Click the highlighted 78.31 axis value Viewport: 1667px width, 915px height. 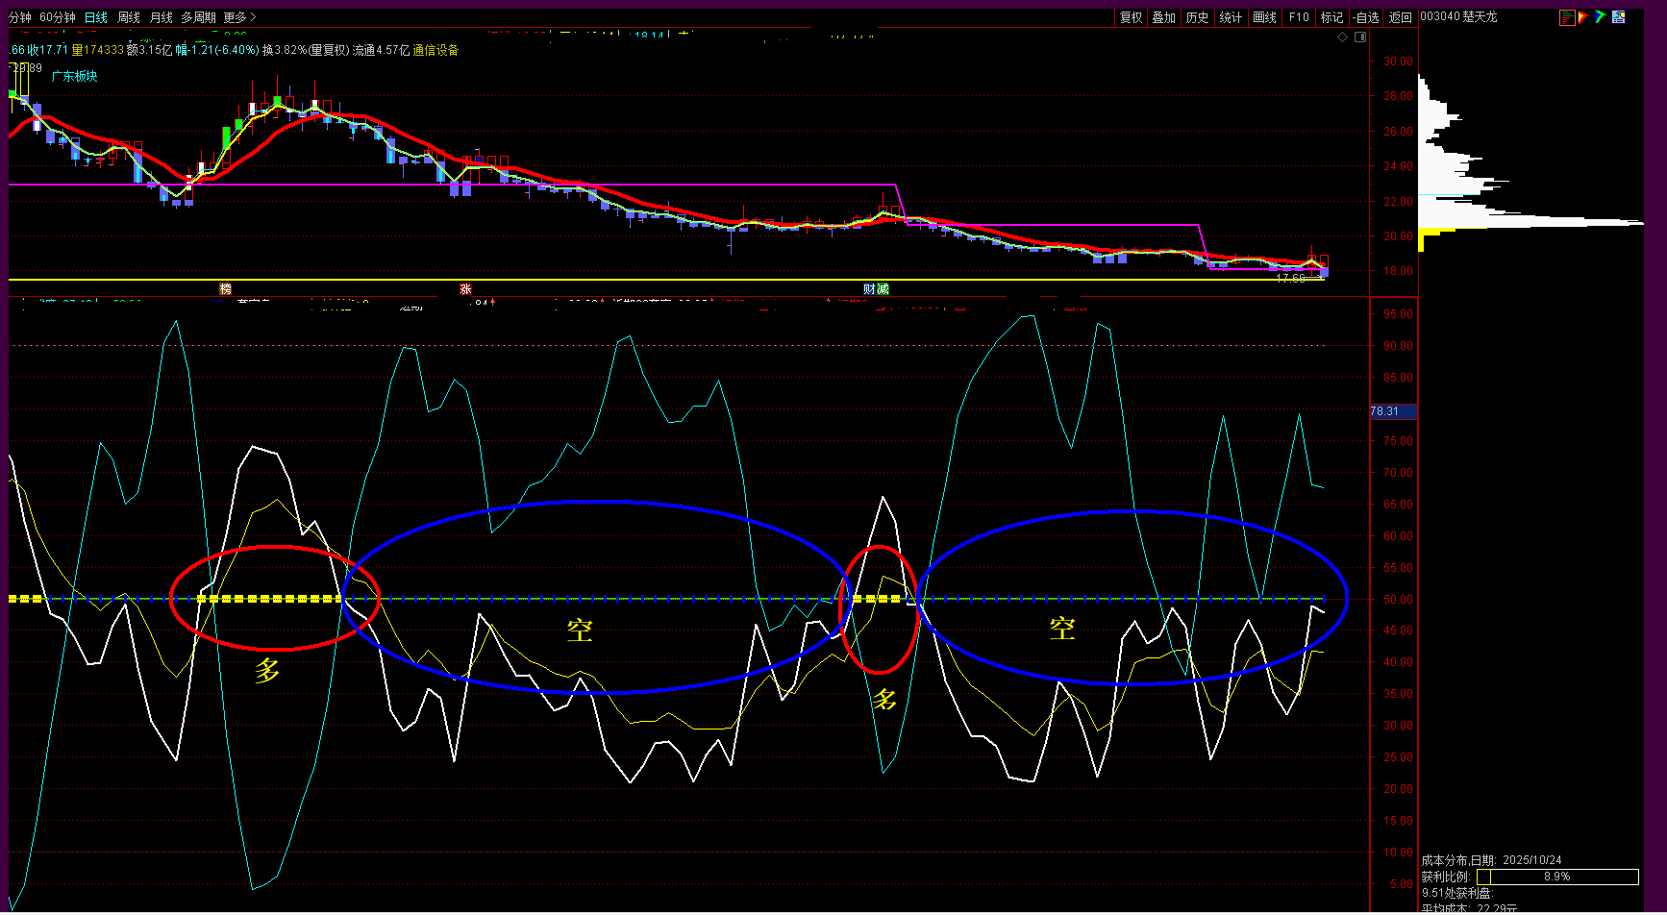coord(1392,411)
